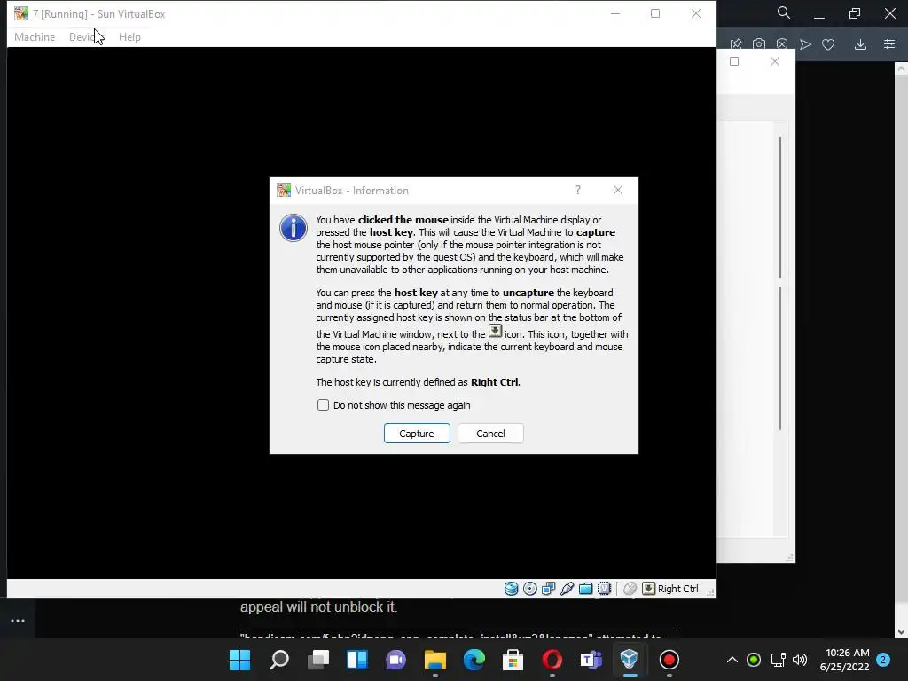The height and width of the screenshot is (681, 908).
Task: Click the Cancel button in dialog
Action: [490, 434]
